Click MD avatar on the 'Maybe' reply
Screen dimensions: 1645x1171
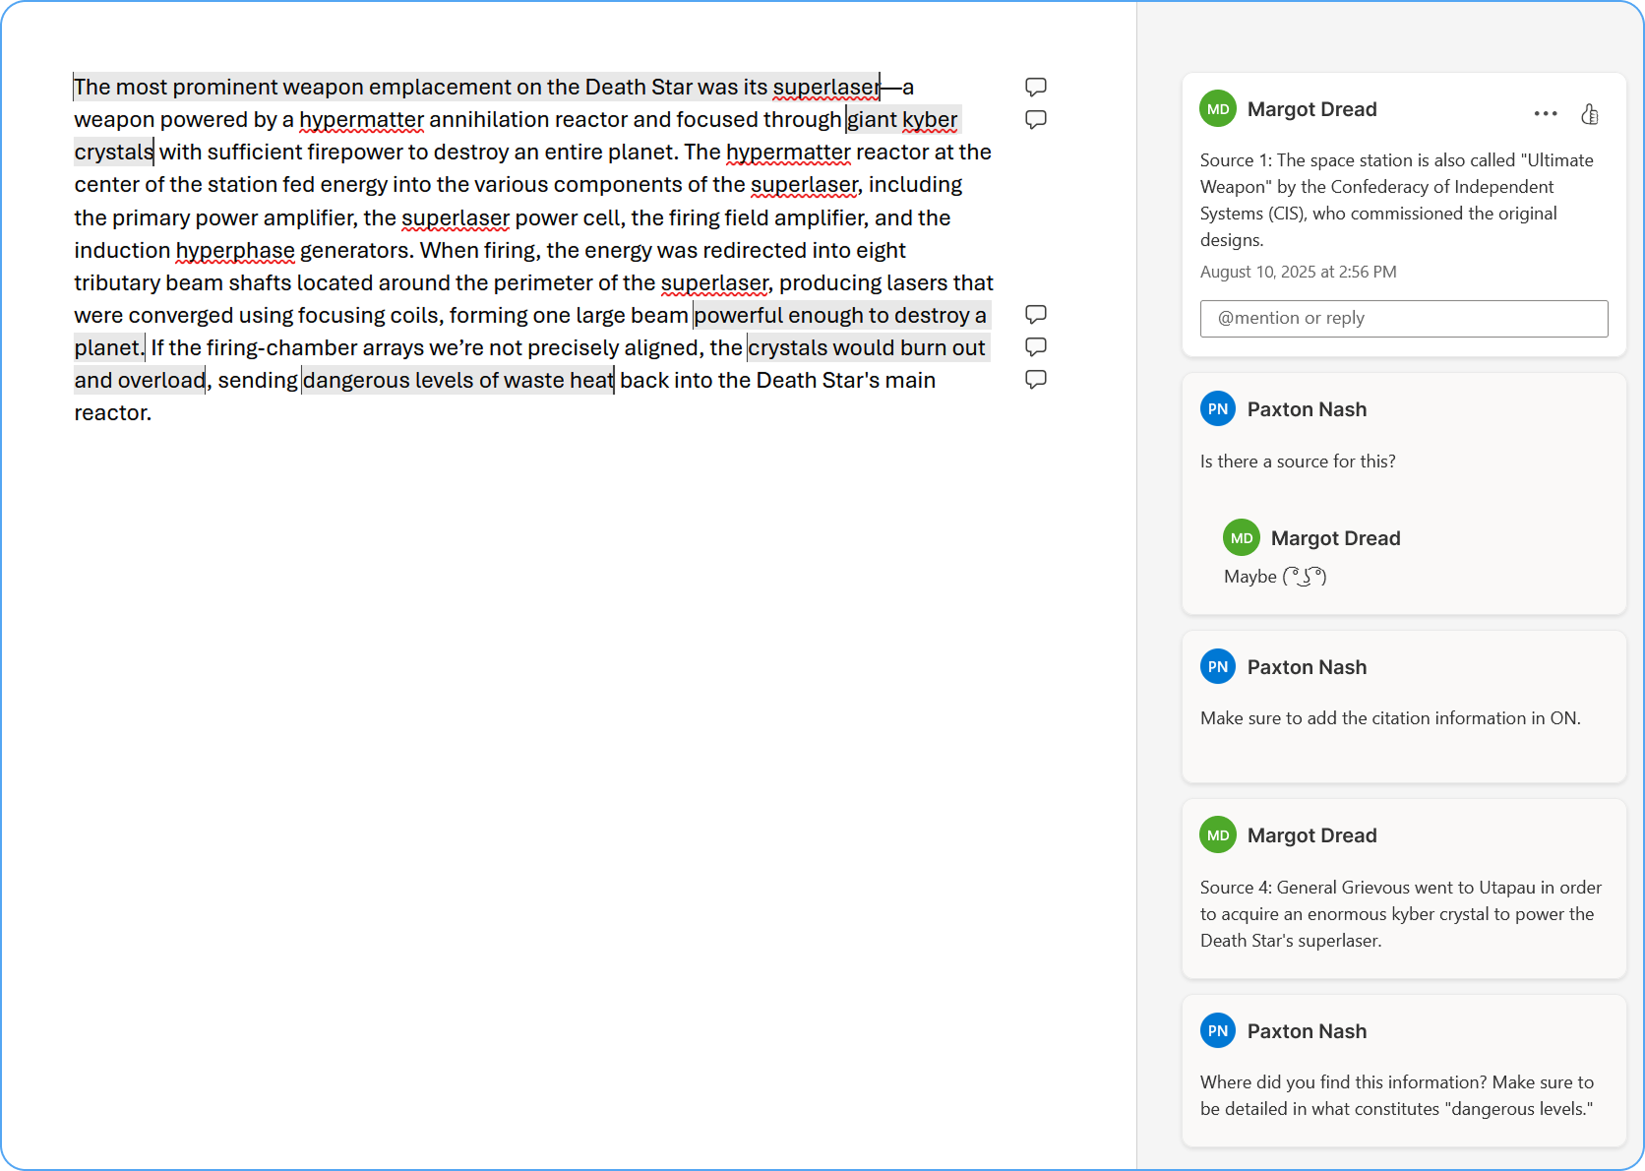click(x=1242, y=538)
